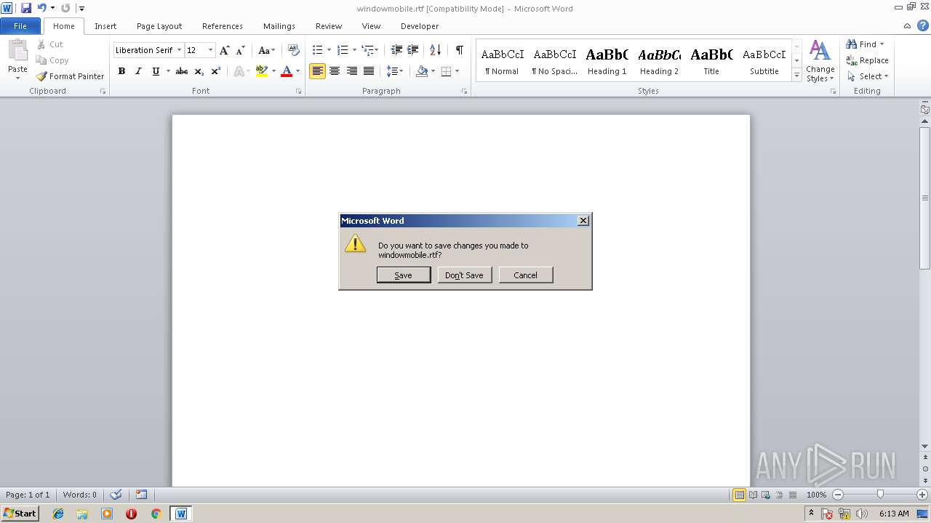Image resolution: width=931 pixels, height=523 pixels.
Task: Click the Save button in dialog
Action: point(404,275)
